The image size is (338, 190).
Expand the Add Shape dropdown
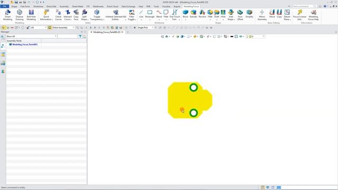[x=234, y=20]
